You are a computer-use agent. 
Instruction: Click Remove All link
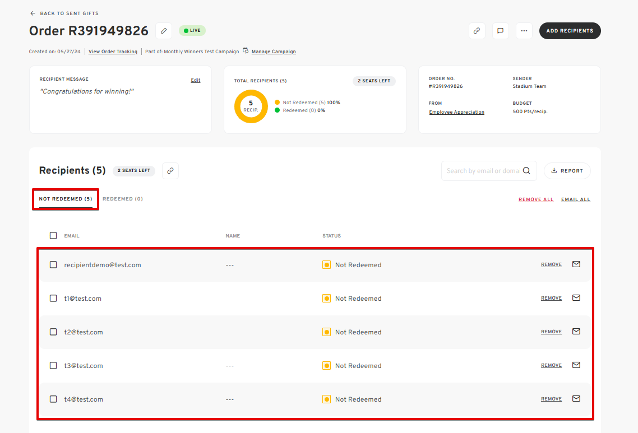(x=536, y=199)
